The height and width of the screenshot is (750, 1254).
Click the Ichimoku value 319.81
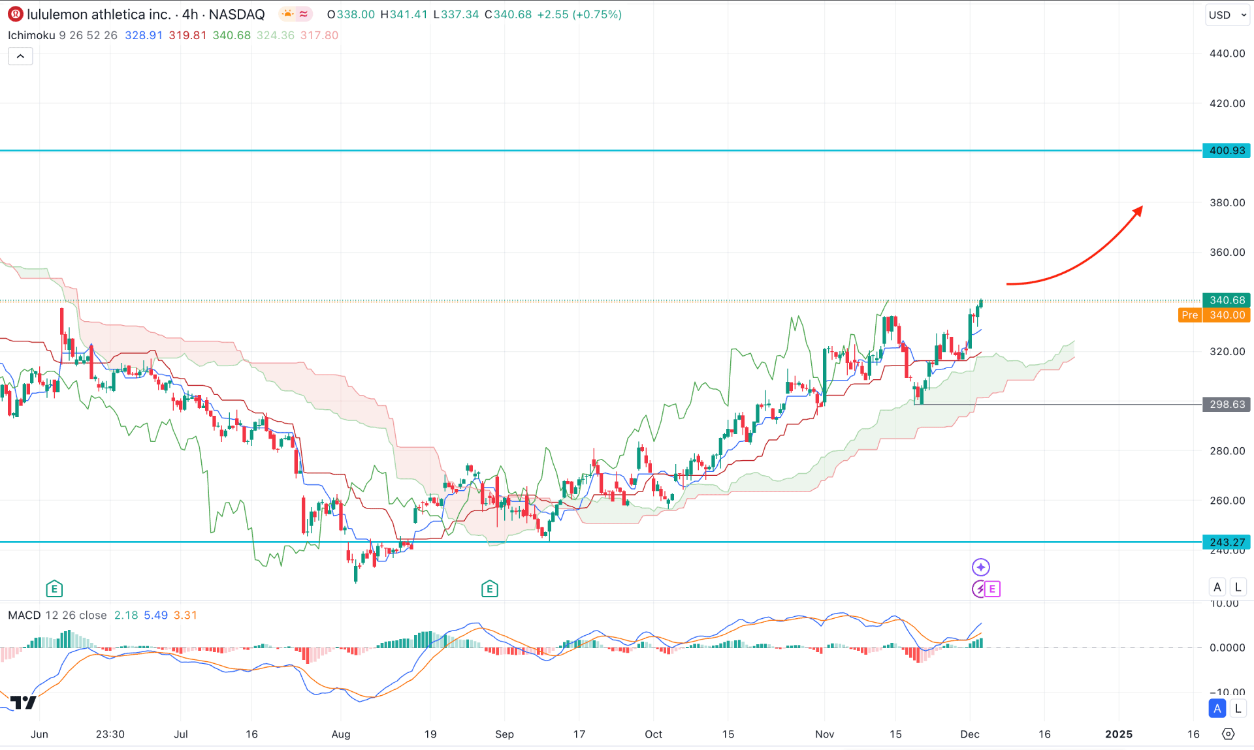[187, 35]
